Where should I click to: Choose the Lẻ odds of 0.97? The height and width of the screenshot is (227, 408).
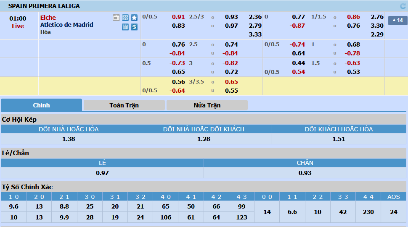102,173
